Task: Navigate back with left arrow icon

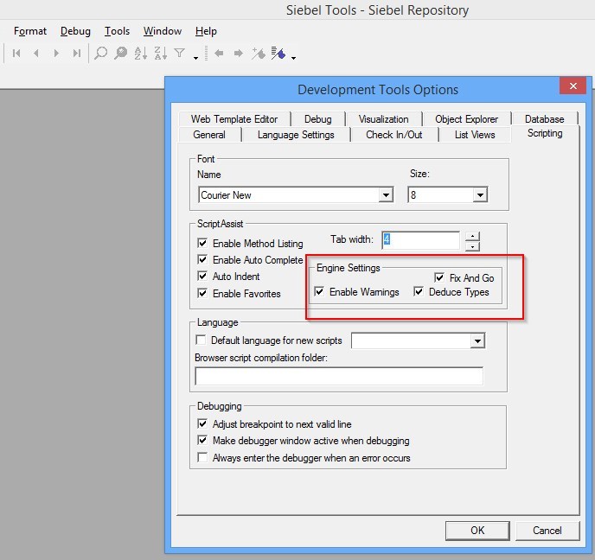Action: [219, 54]
